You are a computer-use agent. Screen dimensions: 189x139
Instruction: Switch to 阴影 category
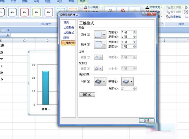[x=66, y=38]
